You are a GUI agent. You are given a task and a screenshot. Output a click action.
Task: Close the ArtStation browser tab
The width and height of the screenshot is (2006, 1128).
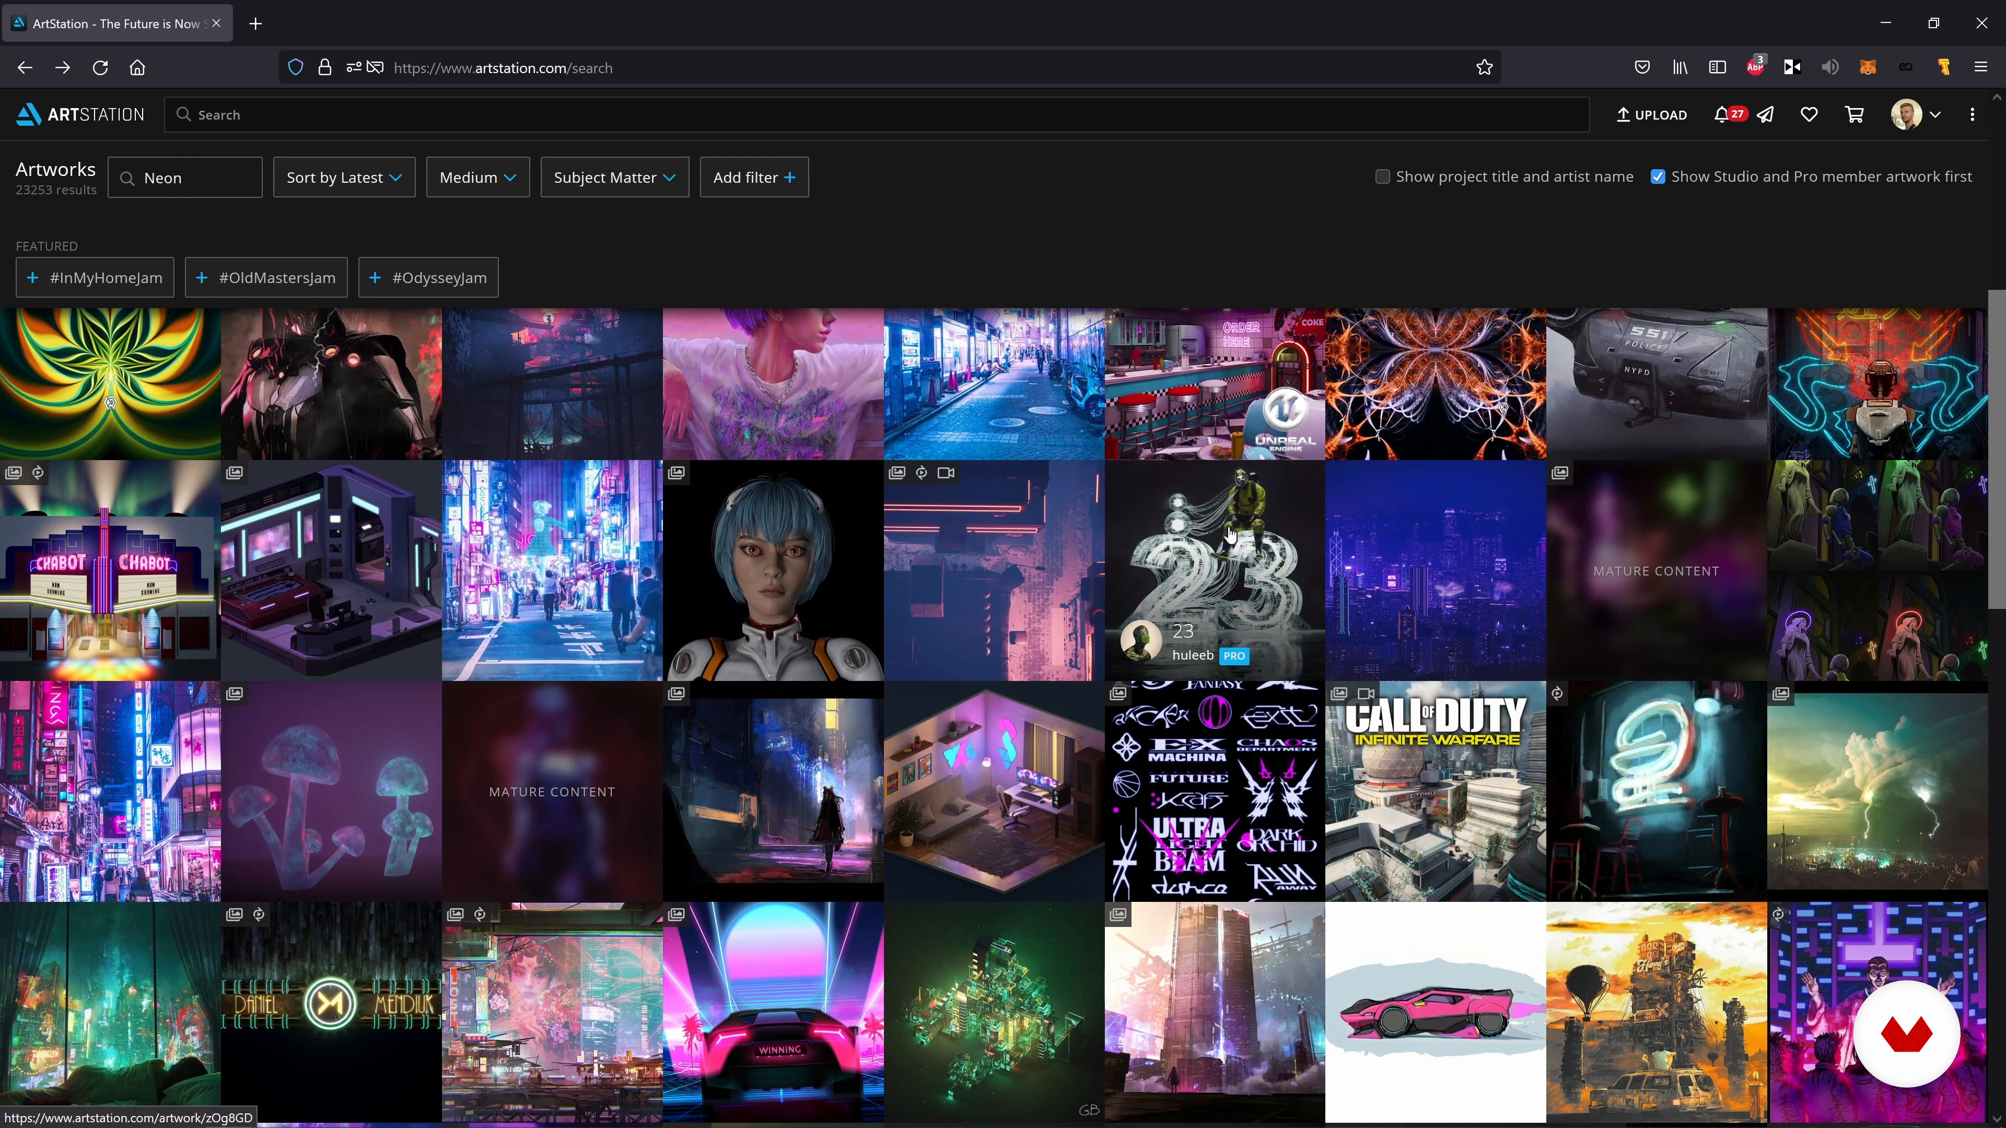coord(216,23)
